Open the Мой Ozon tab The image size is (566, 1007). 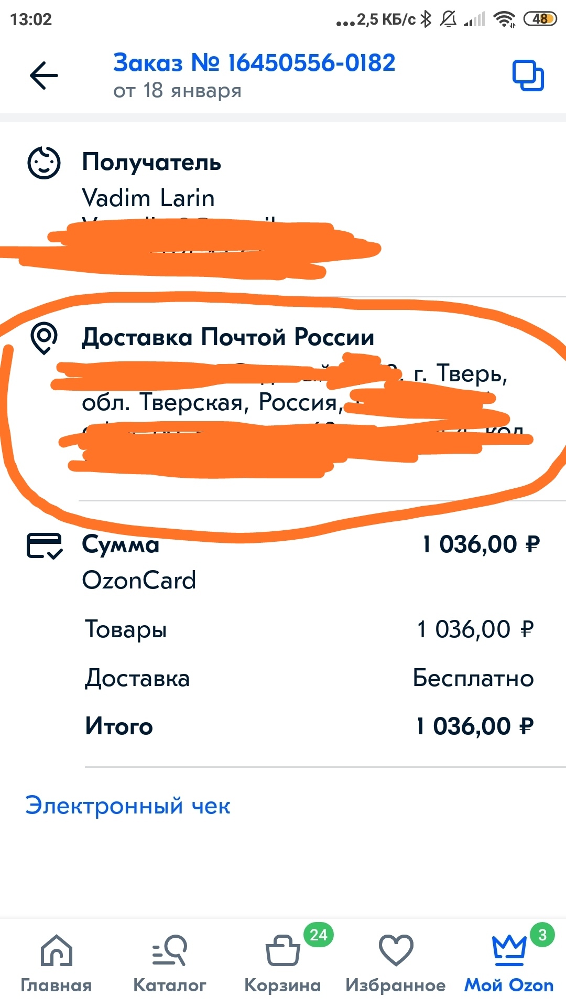509,963
